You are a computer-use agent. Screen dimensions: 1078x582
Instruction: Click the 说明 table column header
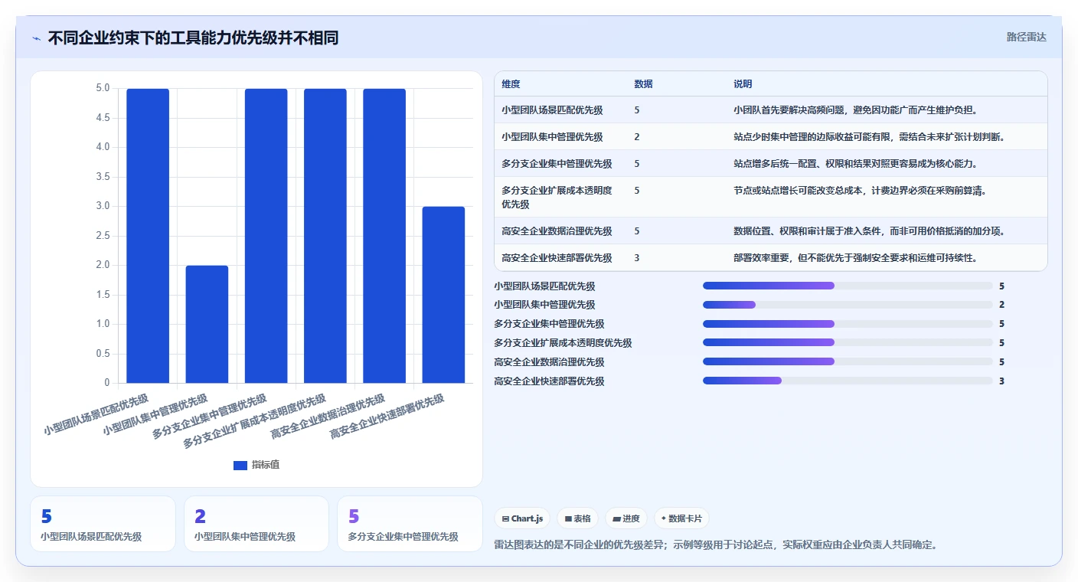[x=743, y=84]
